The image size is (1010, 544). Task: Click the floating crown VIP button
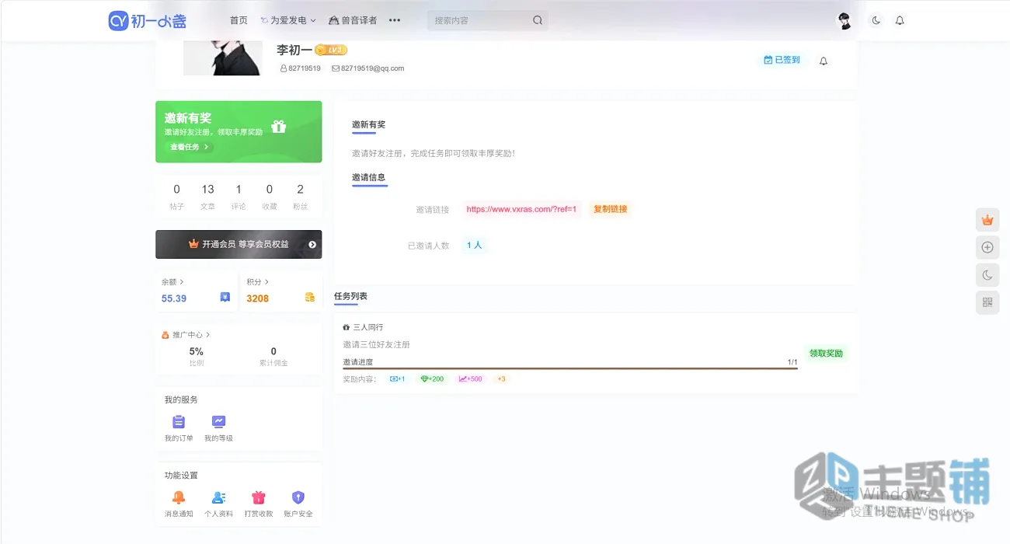pyautogui.click(x=987, y=220)
